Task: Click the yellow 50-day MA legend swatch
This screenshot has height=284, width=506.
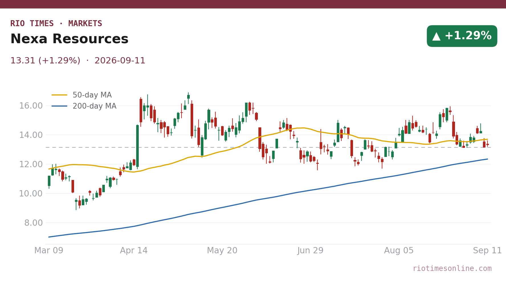Action: (x=60, y=95)
